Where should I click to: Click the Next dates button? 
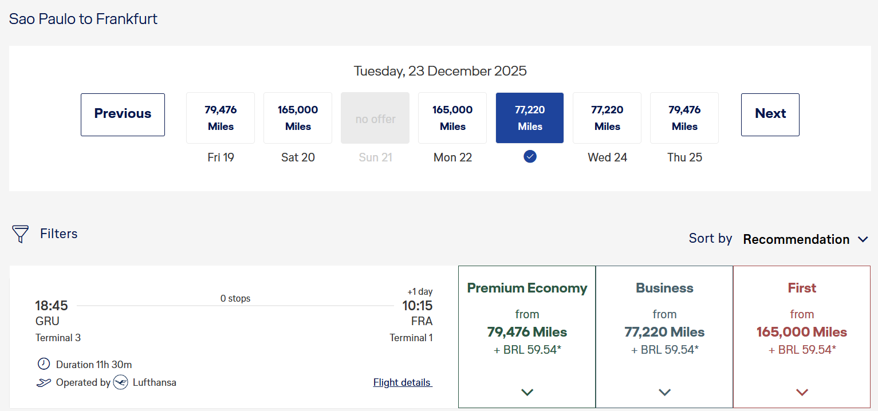(770, 114)
